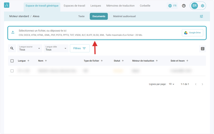The width and height of the screenshot is (214, 134).
Task: Click the file selection drop zone
Action: (93, 33)
